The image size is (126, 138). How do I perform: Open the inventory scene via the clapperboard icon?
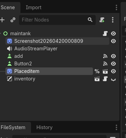click(x=97, y=79)
